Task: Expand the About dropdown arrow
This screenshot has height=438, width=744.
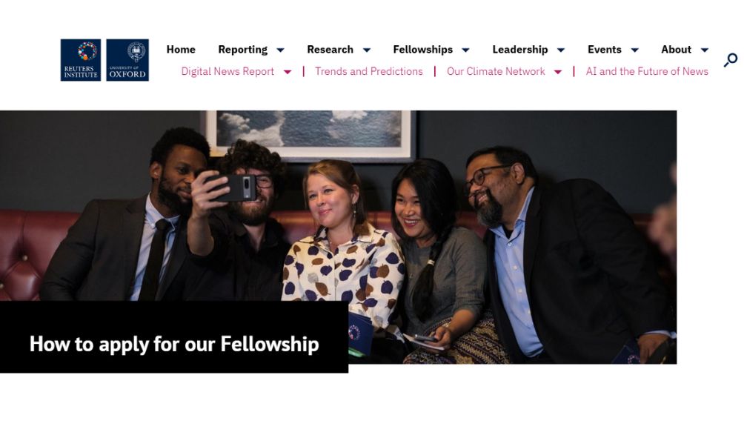Action: [704, 50]
